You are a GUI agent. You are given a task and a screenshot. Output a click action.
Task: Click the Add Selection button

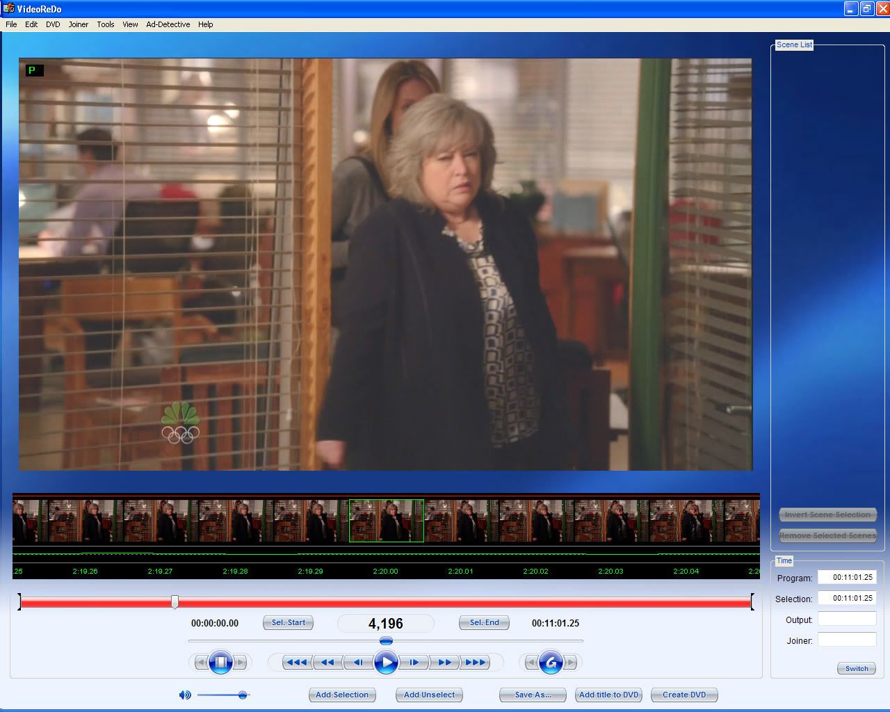coord(342,695)
